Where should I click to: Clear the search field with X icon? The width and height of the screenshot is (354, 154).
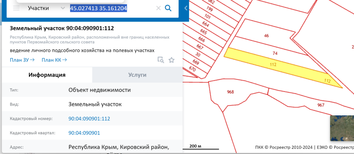[x=158, y=8]
